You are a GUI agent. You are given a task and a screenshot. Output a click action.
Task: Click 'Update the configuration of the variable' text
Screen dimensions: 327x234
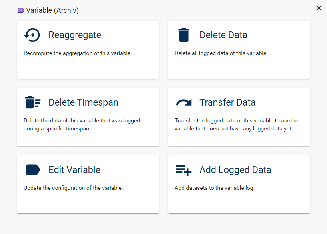(x=73, y=188)
